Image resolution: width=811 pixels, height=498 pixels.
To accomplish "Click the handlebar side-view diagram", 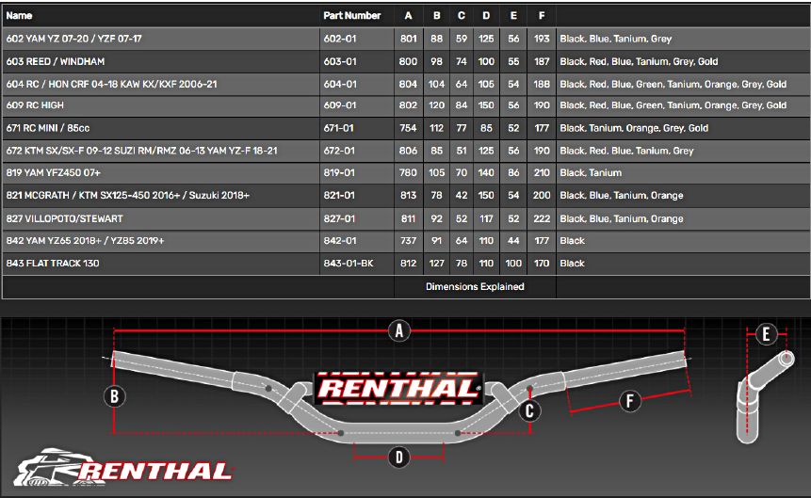I will tap(765, 397).
